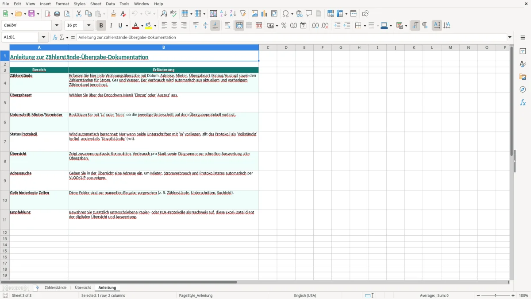531x299 pixels.
Task: Open the Font Size dropdown
Action: tap(88, 26)
